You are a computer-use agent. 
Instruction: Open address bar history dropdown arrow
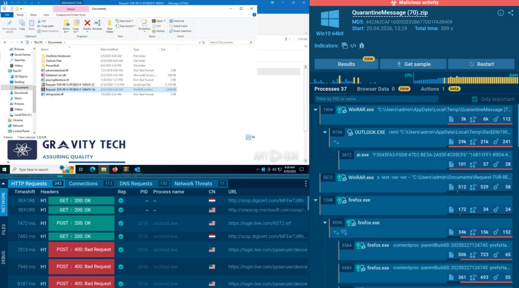click(199, 43)
